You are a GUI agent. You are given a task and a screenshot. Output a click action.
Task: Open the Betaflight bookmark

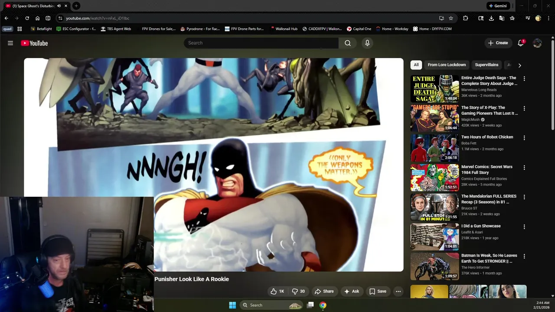click(x=41, y=29)
